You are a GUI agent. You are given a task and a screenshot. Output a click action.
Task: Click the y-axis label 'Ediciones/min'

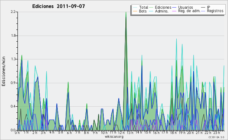click(x=4, y=71)
